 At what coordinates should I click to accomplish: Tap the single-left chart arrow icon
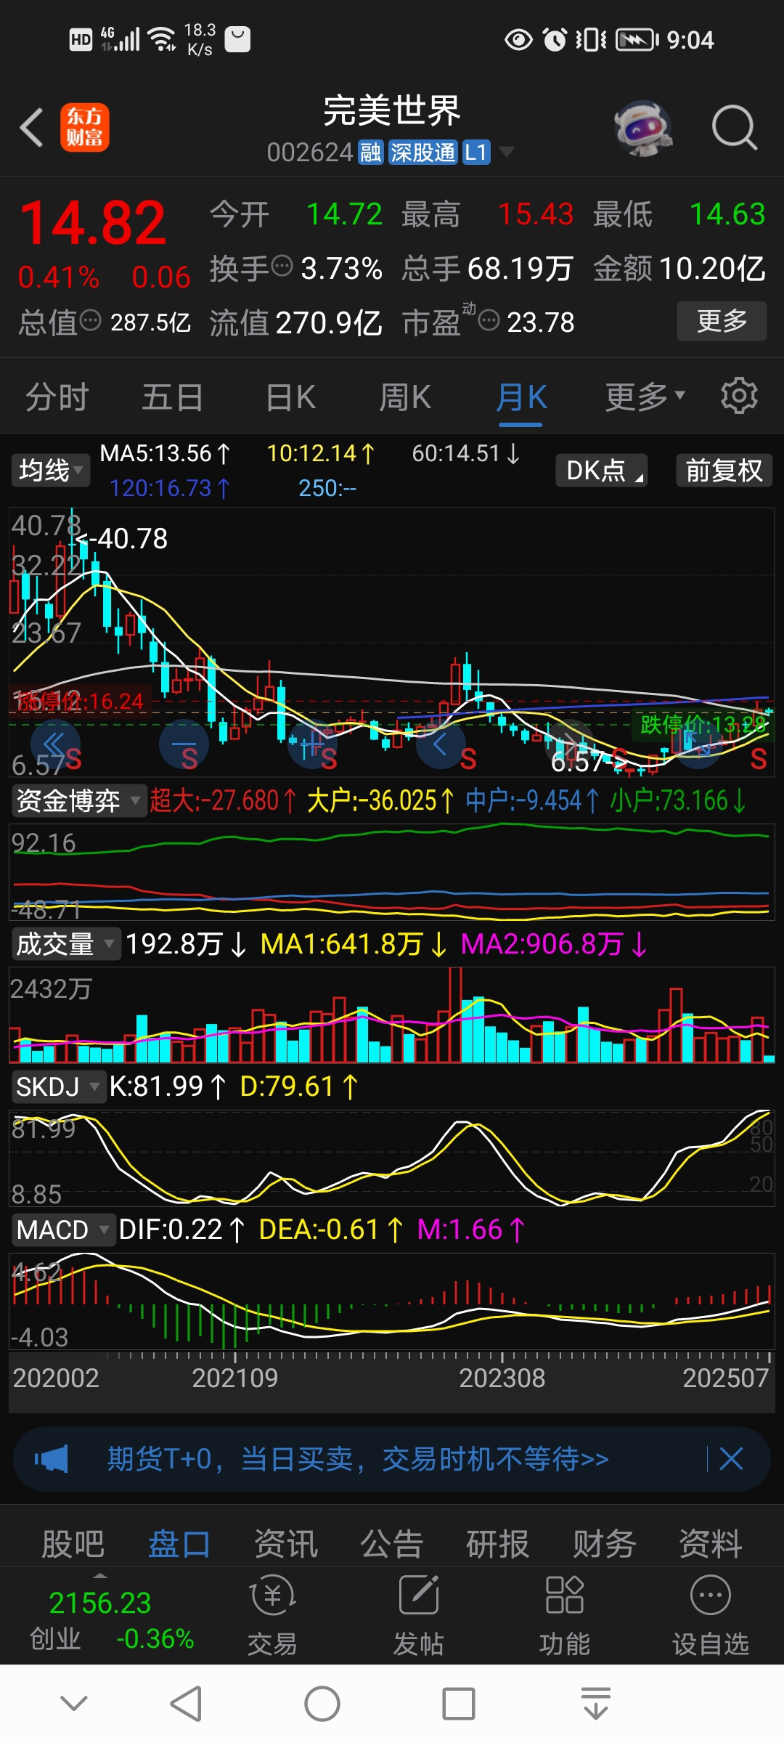click(x=441, y=744)
